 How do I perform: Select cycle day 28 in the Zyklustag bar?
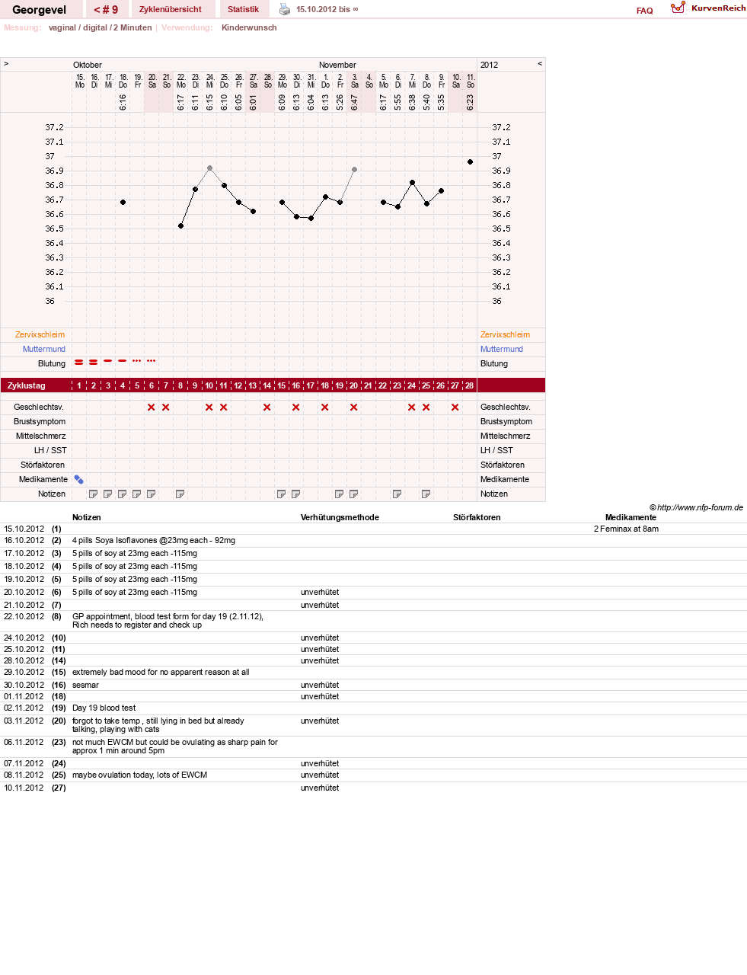(x=469, y=385)
